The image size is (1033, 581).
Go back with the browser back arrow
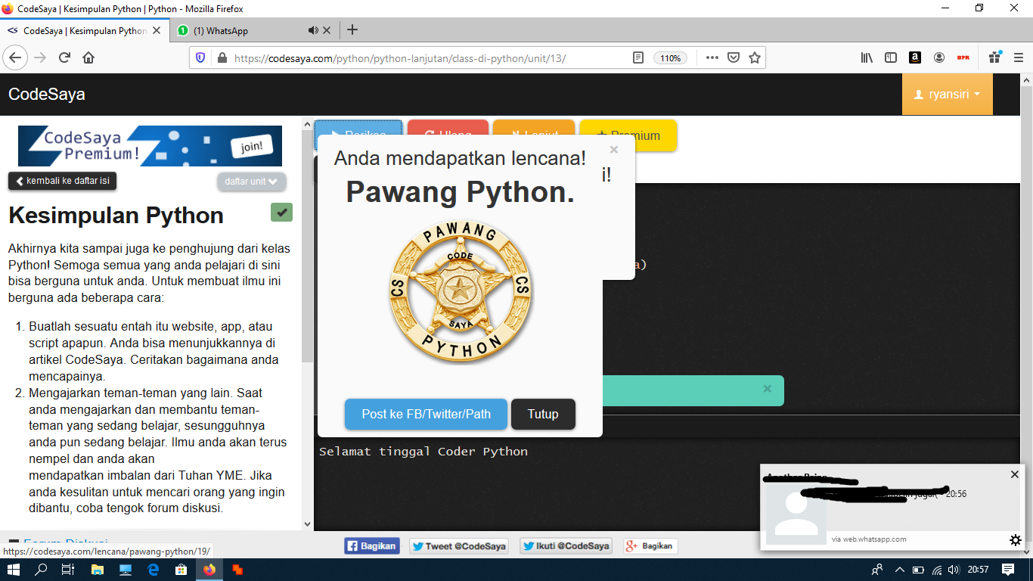pyautogui.click(x=15, y=57)
